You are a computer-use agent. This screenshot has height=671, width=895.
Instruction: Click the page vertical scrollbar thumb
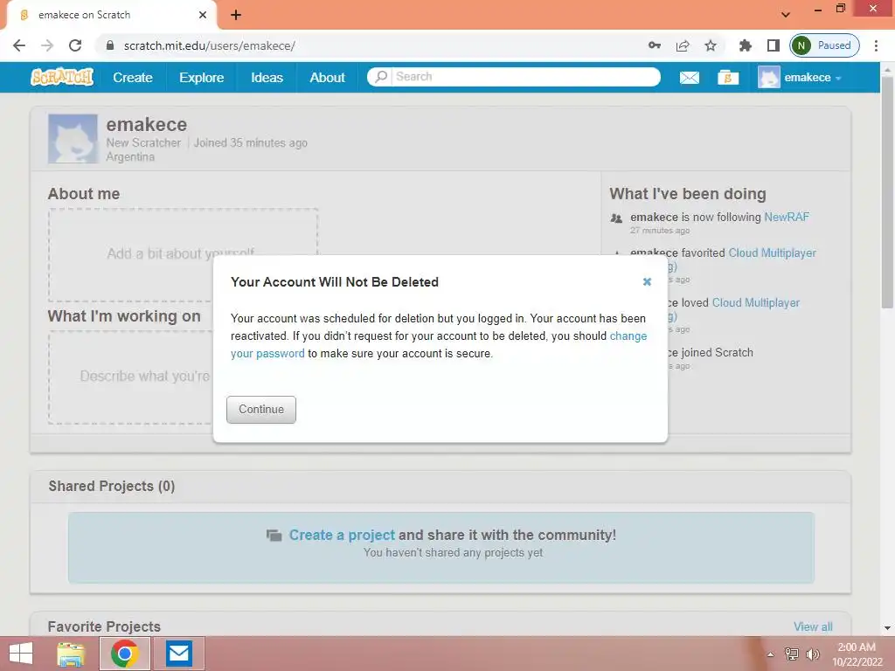(887, 193)
